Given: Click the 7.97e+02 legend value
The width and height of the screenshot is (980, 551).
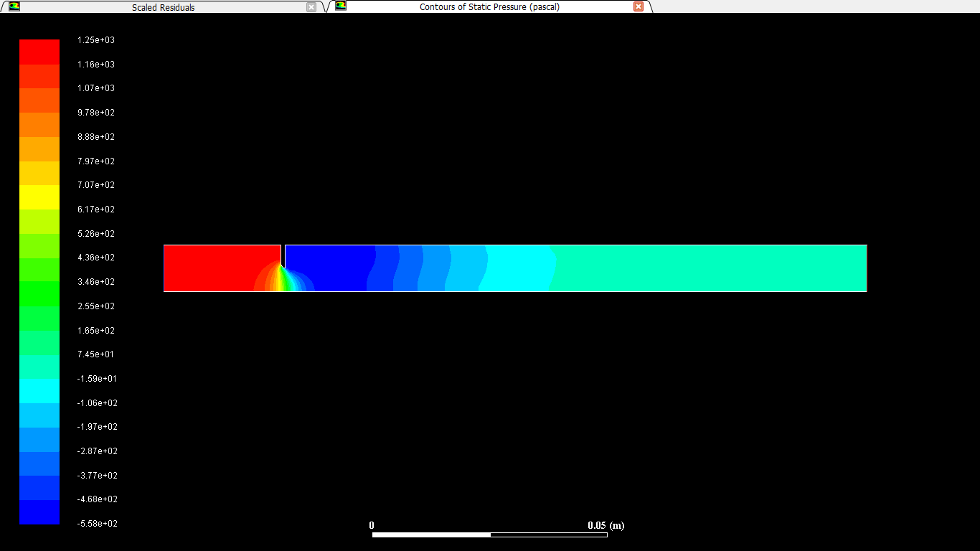Looking at the screenshot, I should [x=96, y=161].
